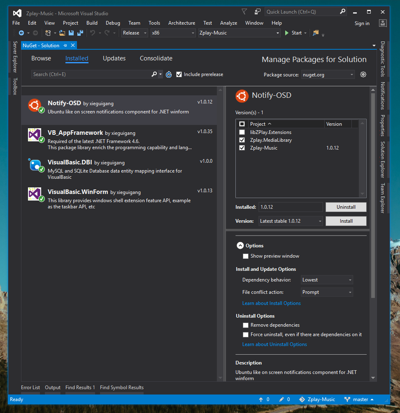The width and height of the screenshot is (400, 413).
Task: Click the Find in Files toolbar icon
Action: [x=316, y=33]
